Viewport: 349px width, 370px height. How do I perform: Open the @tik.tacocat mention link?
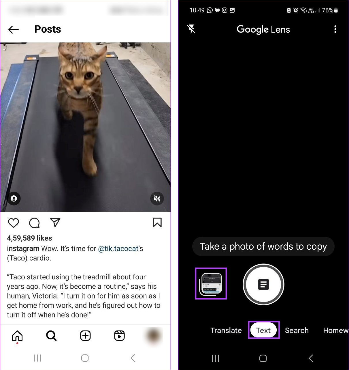(118, 248)
